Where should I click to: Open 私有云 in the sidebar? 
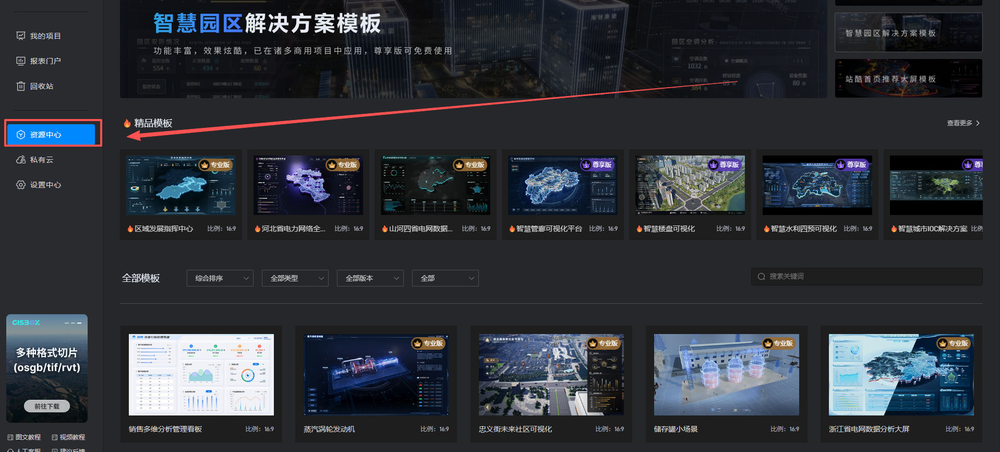[41, 160]
